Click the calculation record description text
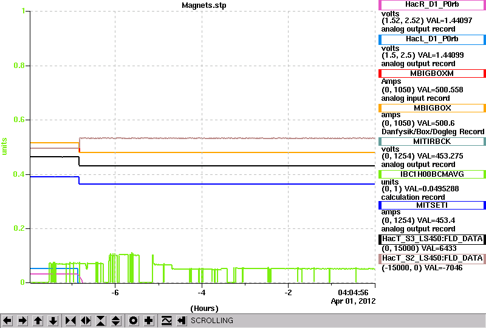The width and height of the screenshot is (486, 328). click(413, 197)
